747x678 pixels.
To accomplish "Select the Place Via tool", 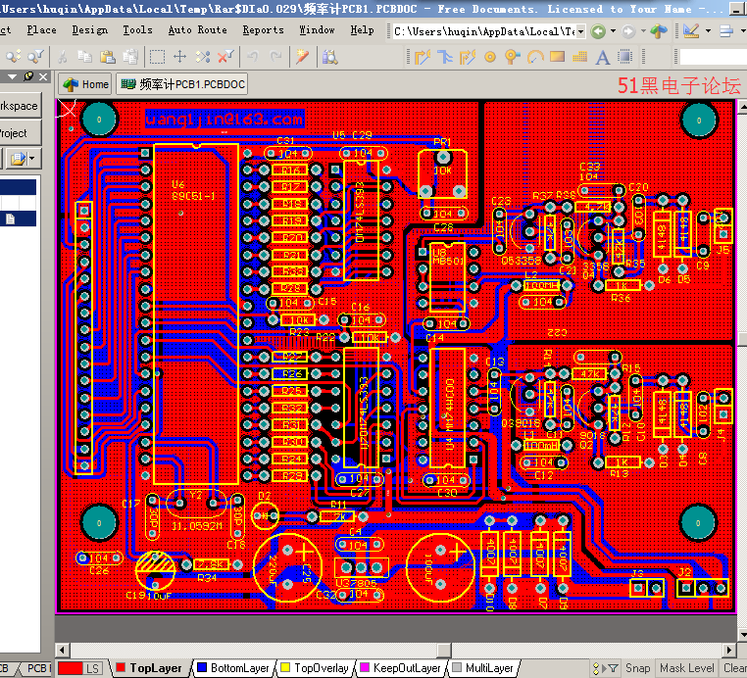I will (x=512, y=57).
